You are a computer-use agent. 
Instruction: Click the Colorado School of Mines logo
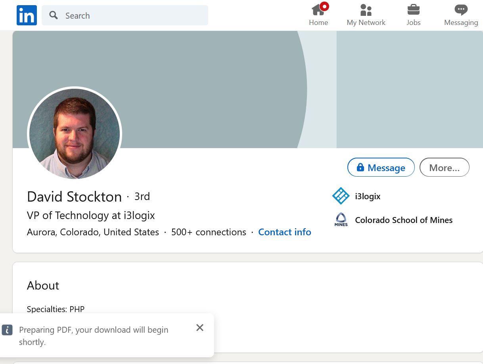point(341,220)
